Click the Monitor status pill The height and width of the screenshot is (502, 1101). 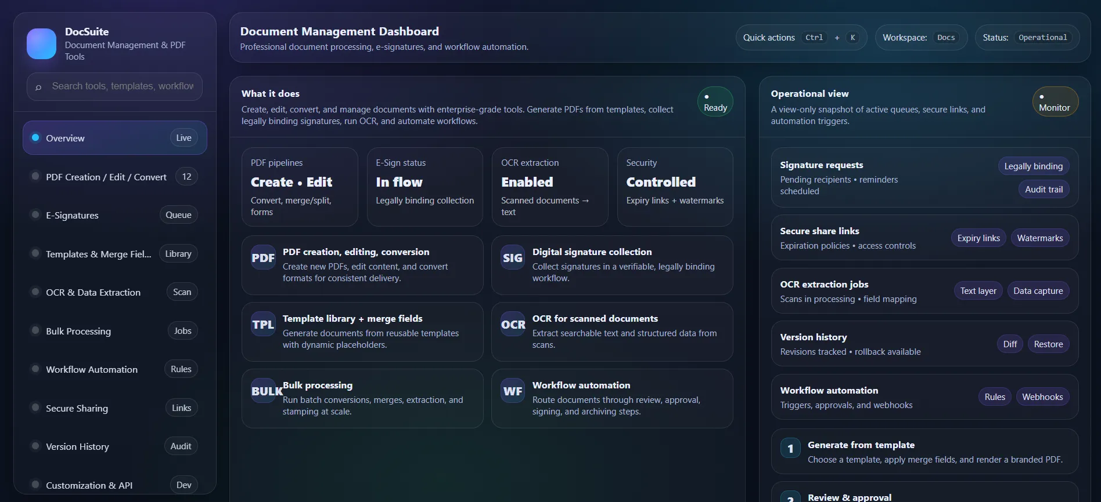(x=1055, y=102)
